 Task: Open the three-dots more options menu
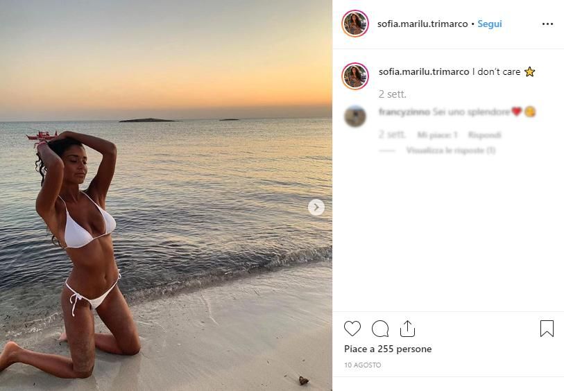[x=547, y=24]
